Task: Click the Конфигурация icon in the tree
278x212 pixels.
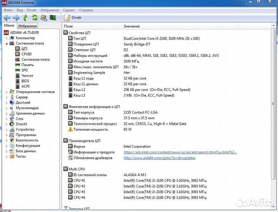Action: click(x=12, y=146)
